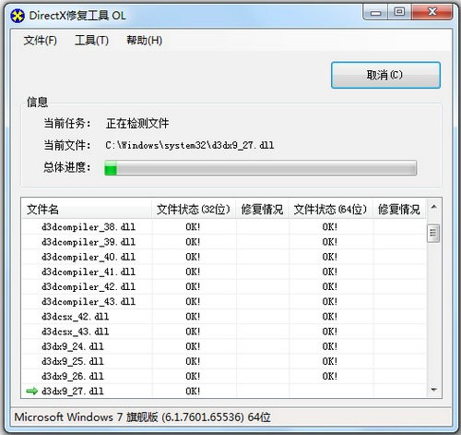Open the 工具(T) menu
Image resolution: width=461 pixels, height=435 pixels.
[91, 41]
